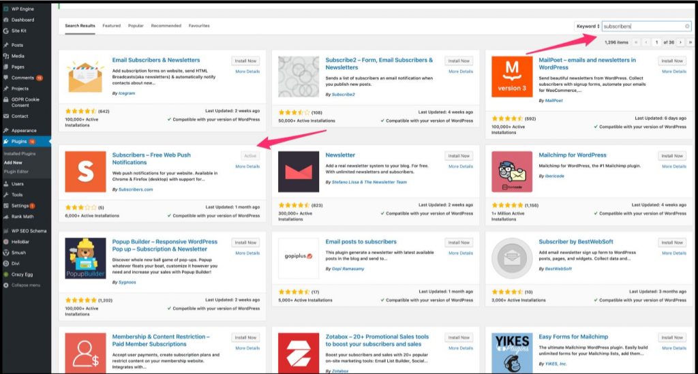
Task: Click the MailPoet plugin thumbnail
Action: pyautogui.click(x=512, y=76)
